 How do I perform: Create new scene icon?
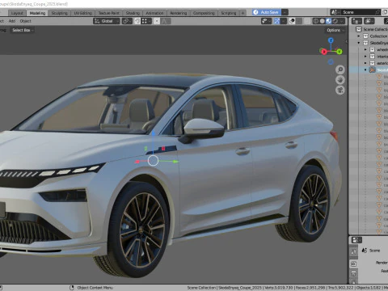(x=385, y=12)
